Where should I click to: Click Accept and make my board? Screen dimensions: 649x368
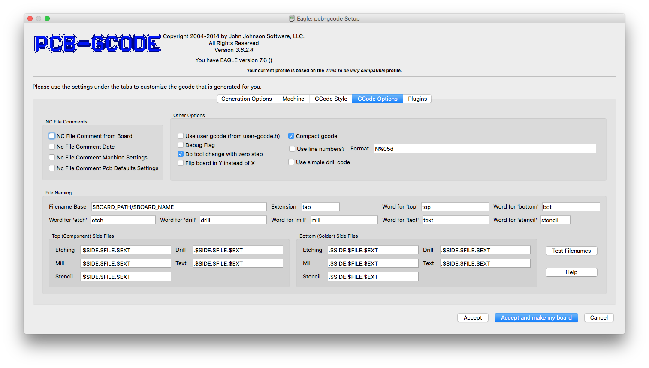536,317
